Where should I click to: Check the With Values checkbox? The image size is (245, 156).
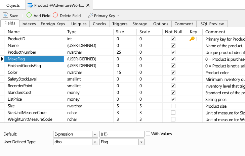coord(148,134)
